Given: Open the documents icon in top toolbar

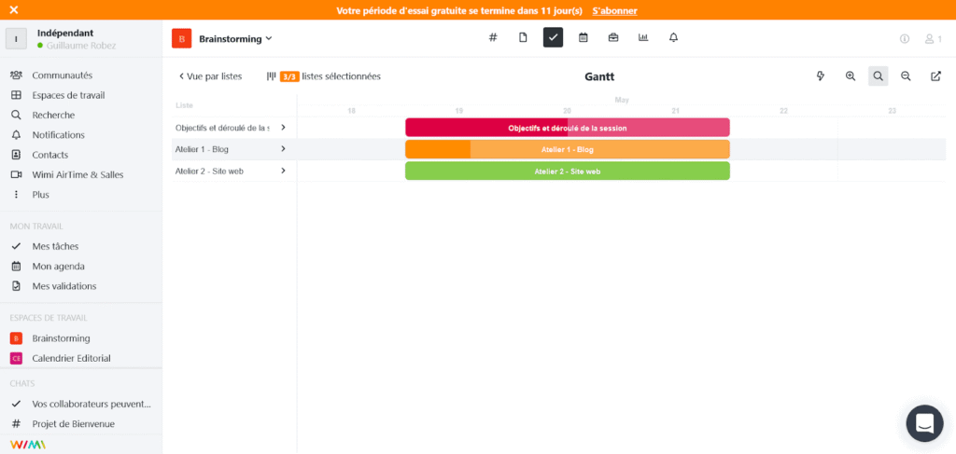Looking at the screenshot, I should pyautogui.click(x=523, y=37).
